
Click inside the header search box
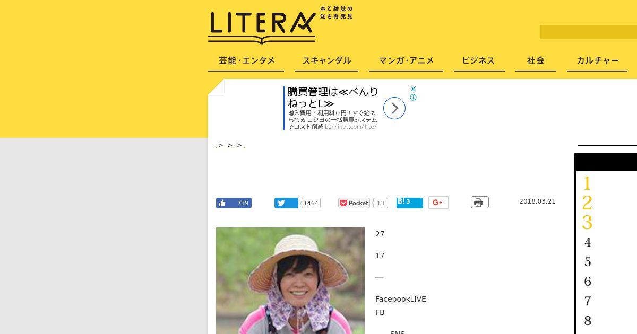[589, 32]
